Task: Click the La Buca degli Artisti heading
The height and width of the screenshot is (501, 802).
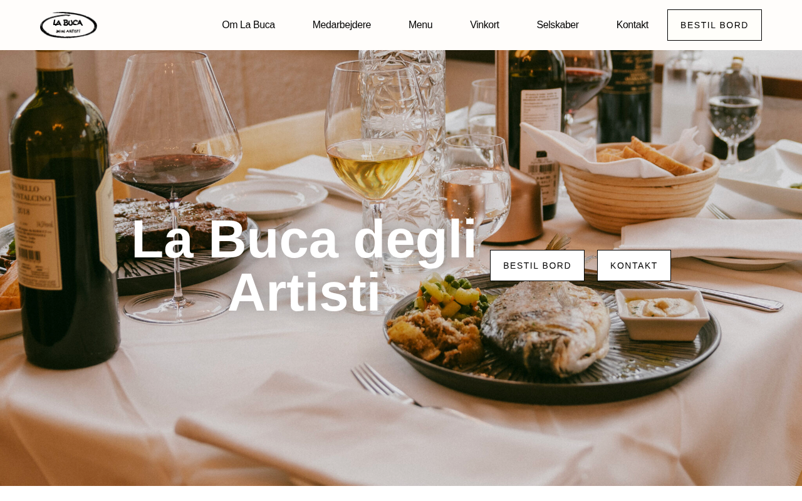Action: point(304,266)
